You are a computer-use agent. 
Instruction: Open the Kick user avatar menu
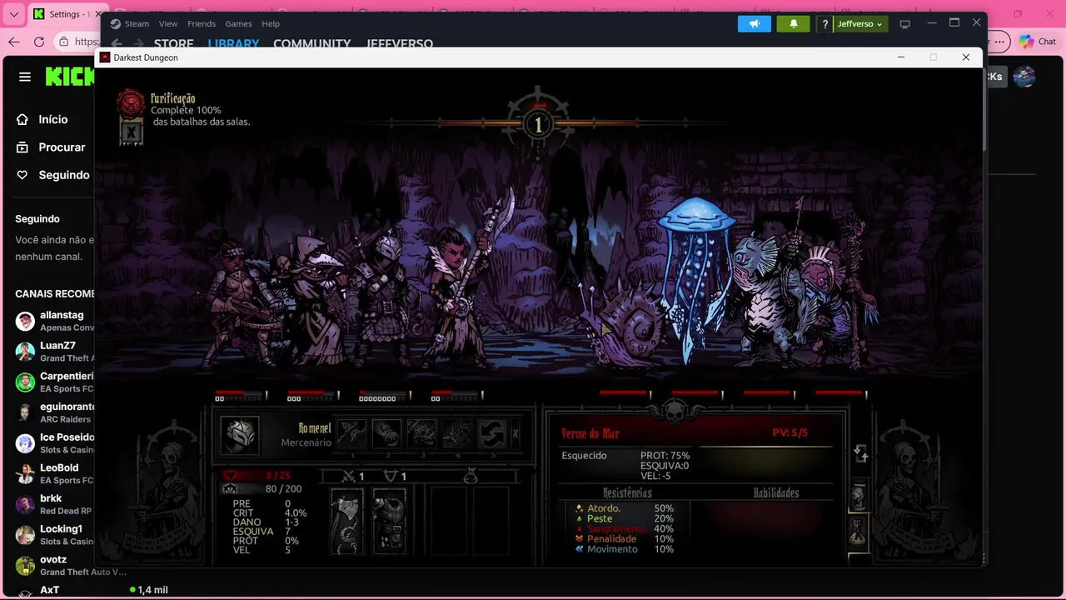[1024, 77]
